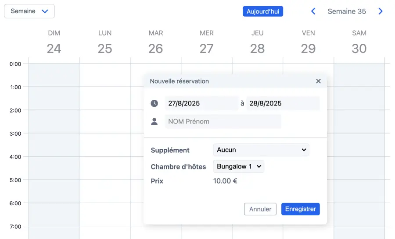This screenshot has height=239, width=395.
Task: Go to previous week with left chevron
Action: coord(313,11)
